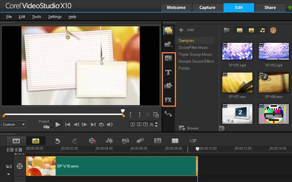
Task: Set Mark-out bracket
Action: click(x=139, y=115)
